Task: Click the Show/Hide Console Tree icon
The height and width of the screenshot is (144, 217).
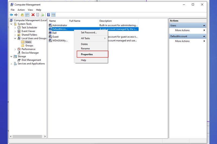Action: [x=27, y=15]
